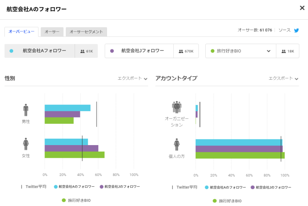Select the 航空会社Jフォロワー segment button

(x=139, y=51)
